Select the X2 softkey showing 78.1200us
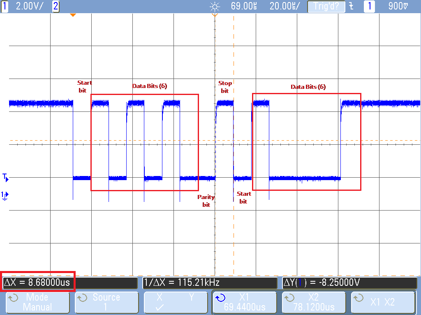The height and width of the screenshot is (315, 421). coord(314,302)
